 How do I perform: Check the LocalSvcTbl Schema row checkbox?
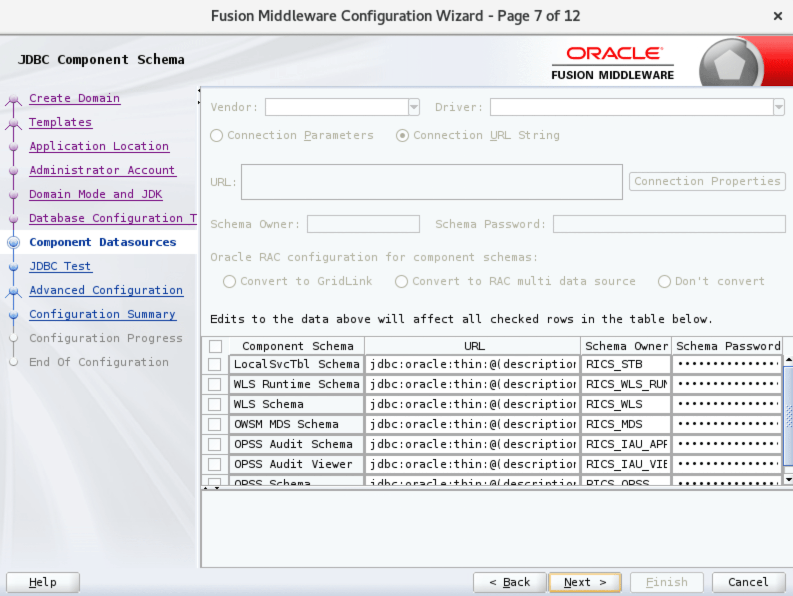[x=215, y=364]
